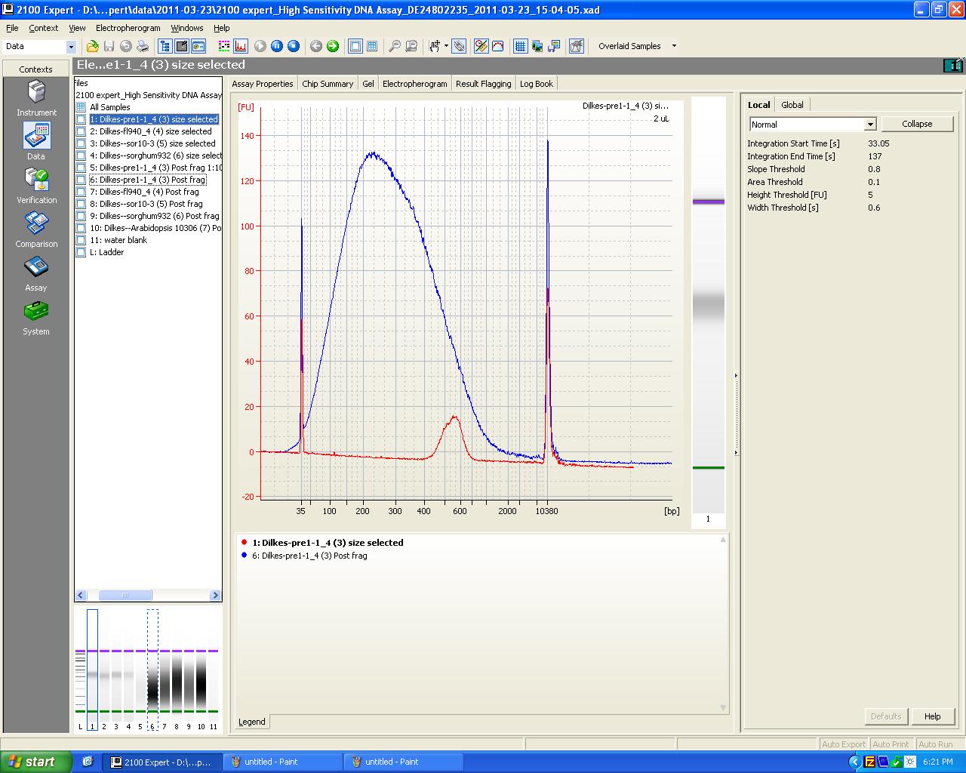Open the File menu
Screen dimensions: 966x773
12,28
